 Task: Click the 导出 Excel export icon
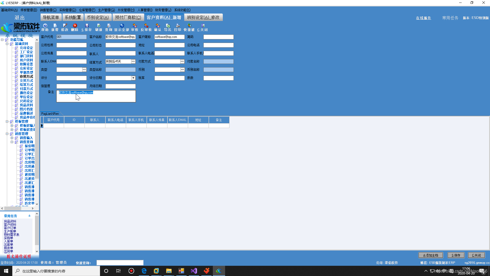coord(168,26)
